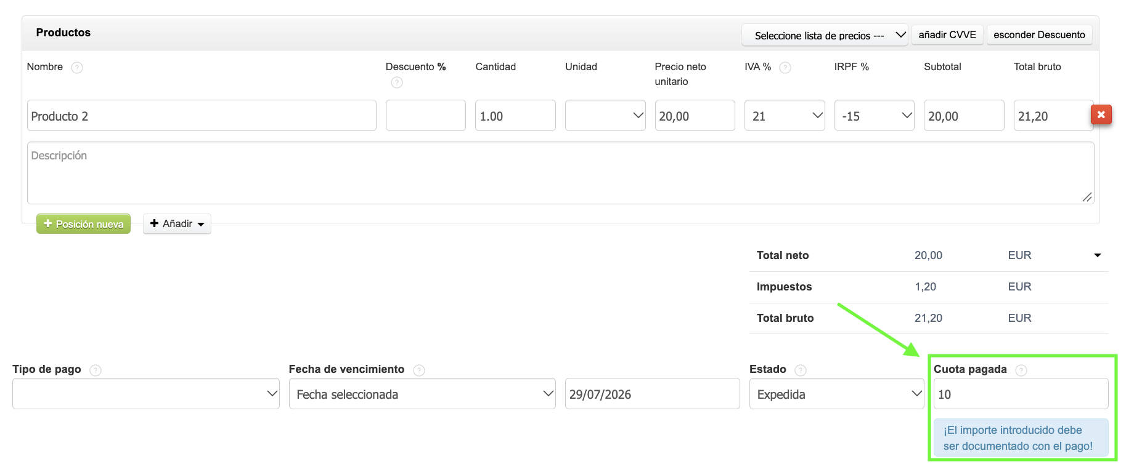Click the esconder Descuento button
The height and width of the screenshot is (464, 1134).
1039,34
